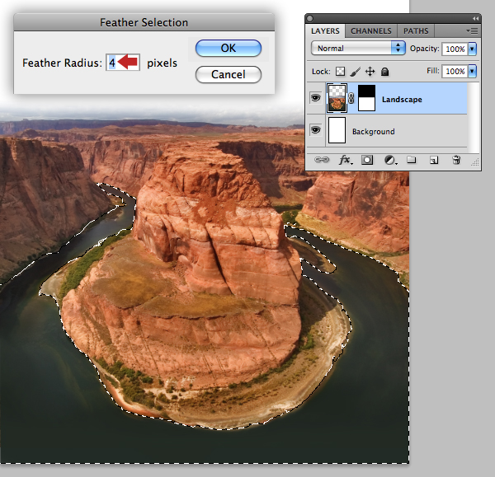The width and height of the screenshot is (495, 477).
Task: Click into the Fill value field
Action: (455, 71)
